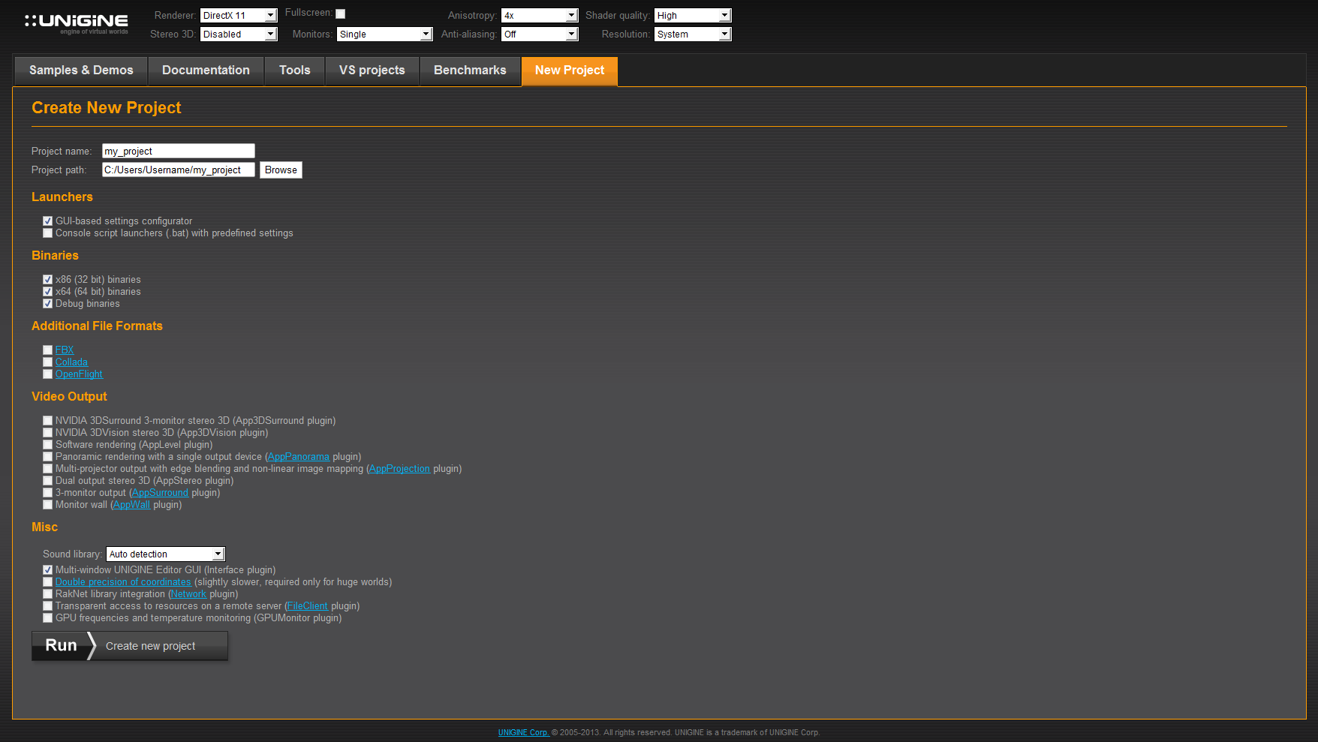Uncheck x64 (64 bit) binaries
The height and width of the screenshot is (742, 1318).
48,291
